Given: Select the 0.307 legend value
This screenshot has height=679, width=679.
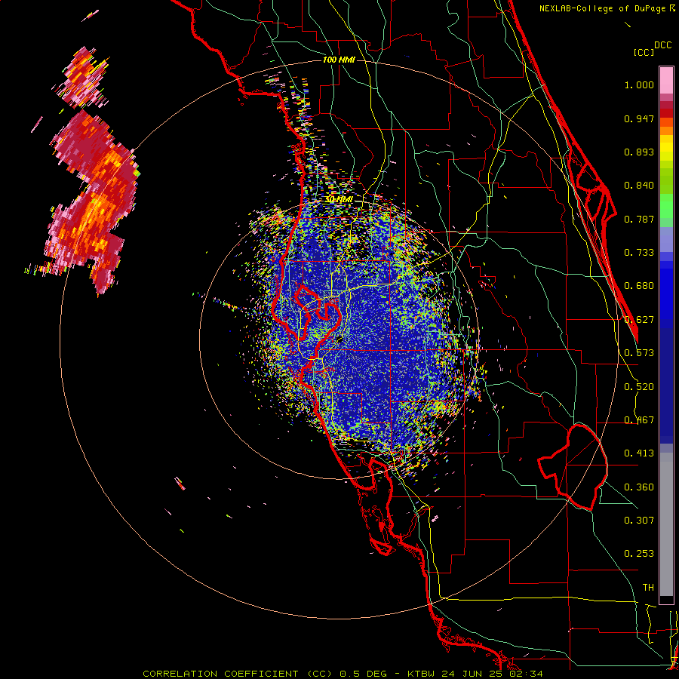Looking at the screenshot, I should tap(639, 521).
